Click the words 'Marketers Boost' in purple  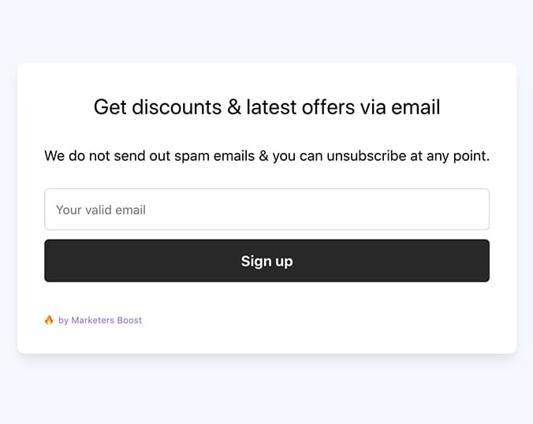(106, 321)
